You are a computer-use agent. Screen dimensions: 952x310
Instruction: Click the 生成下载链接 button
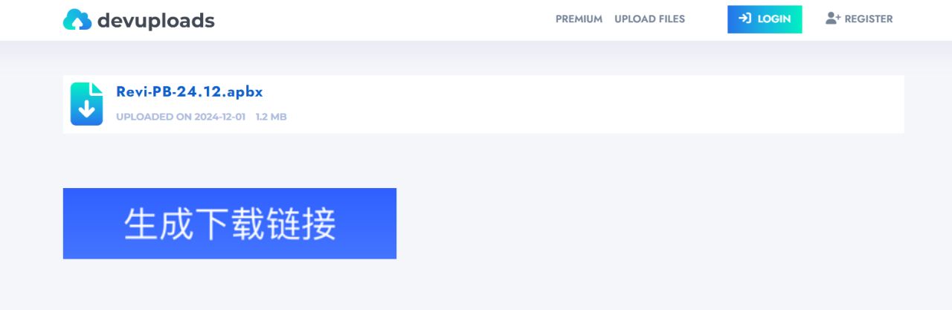click(229, 223)
